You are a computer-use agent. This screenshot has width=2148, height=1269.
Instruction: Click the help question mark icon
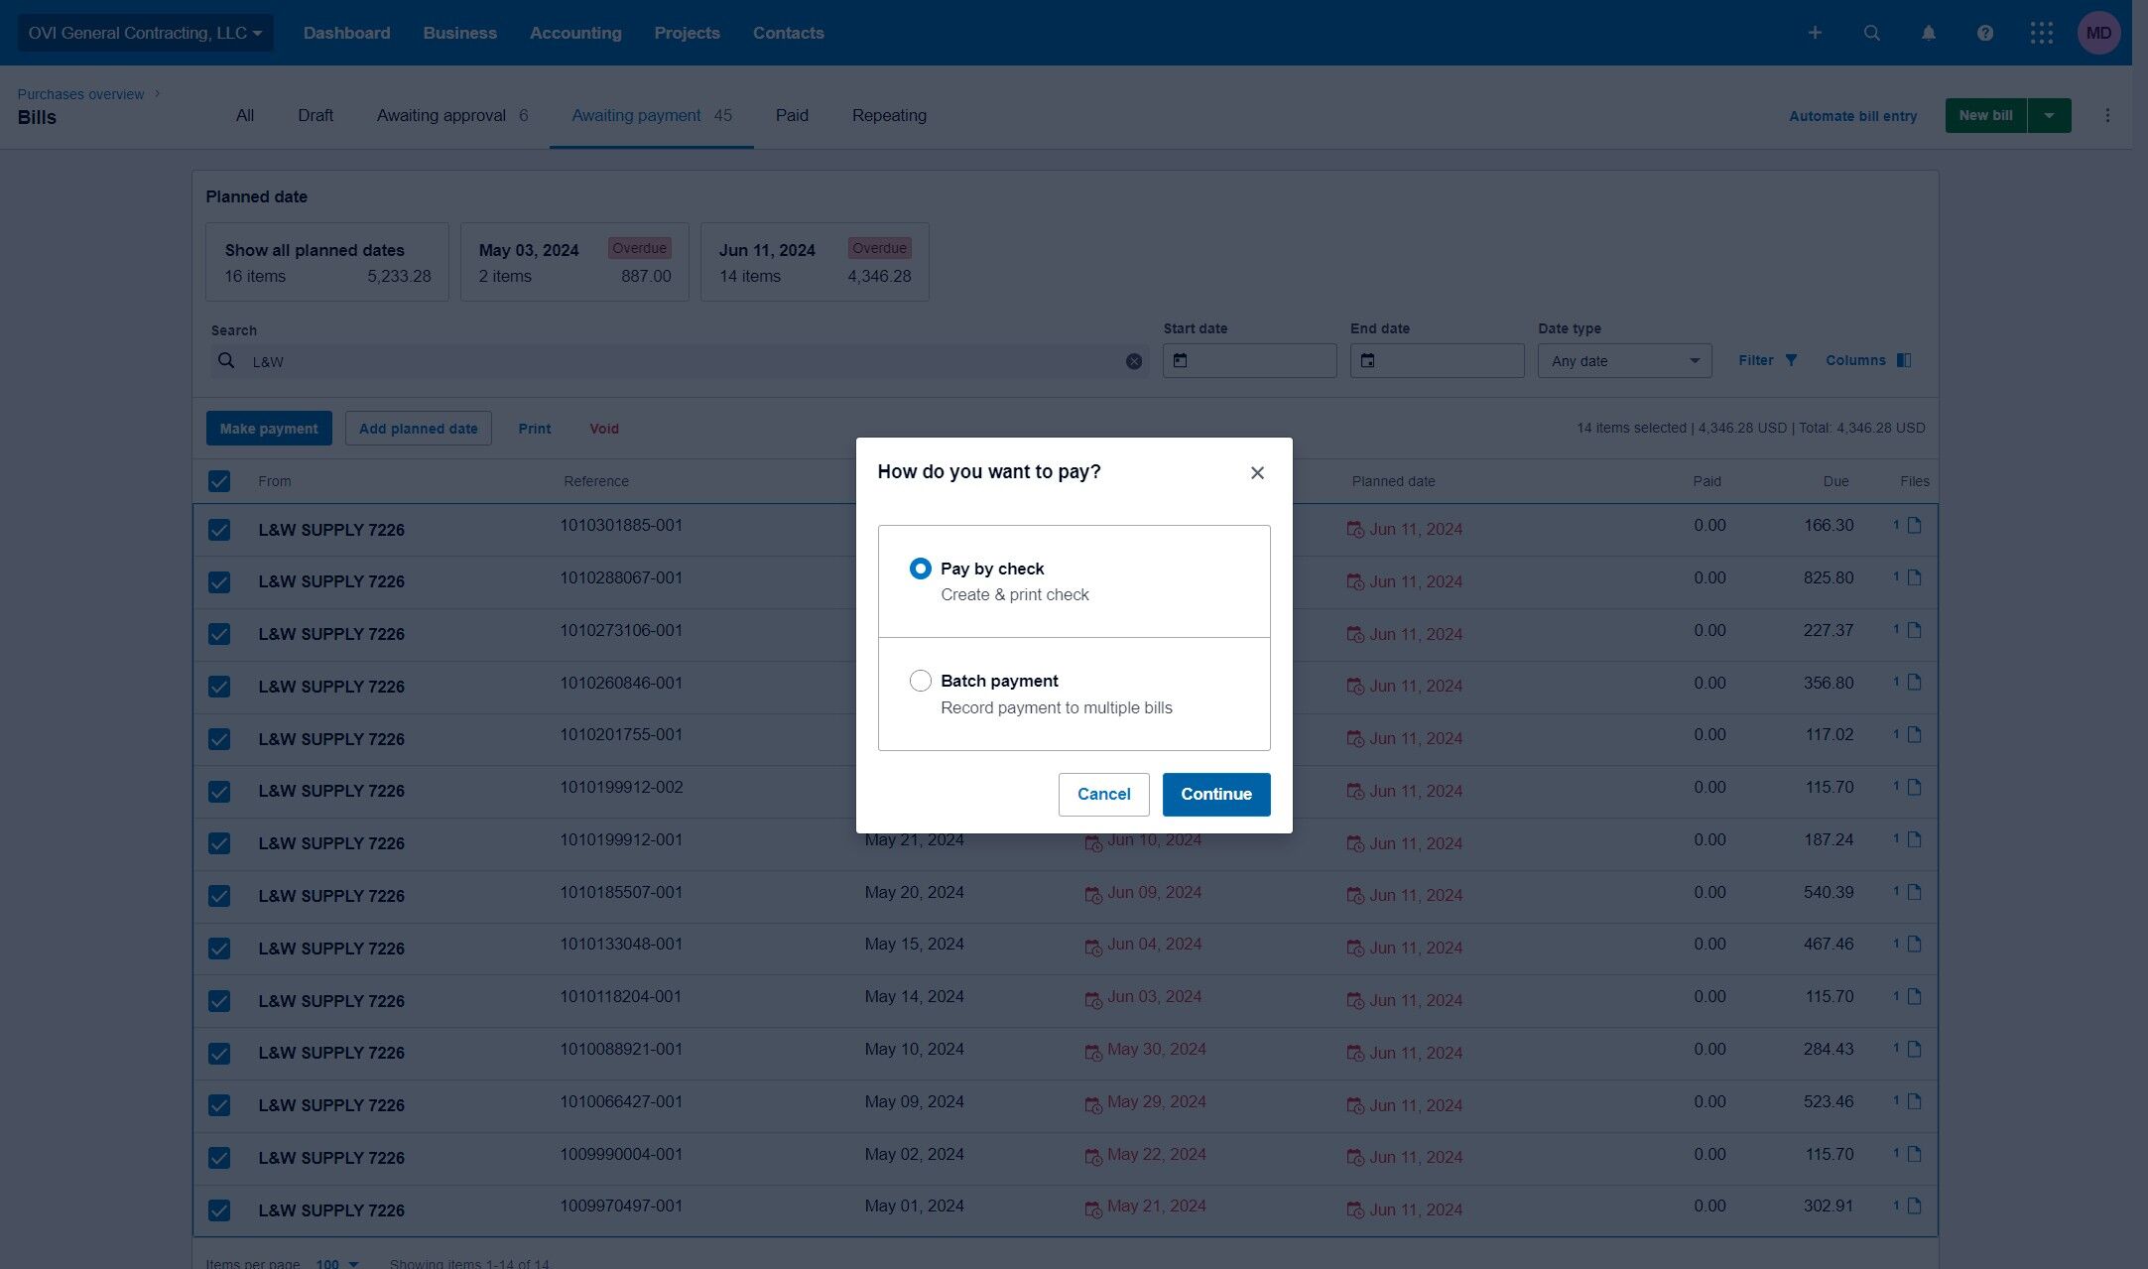coord(1984,33)
